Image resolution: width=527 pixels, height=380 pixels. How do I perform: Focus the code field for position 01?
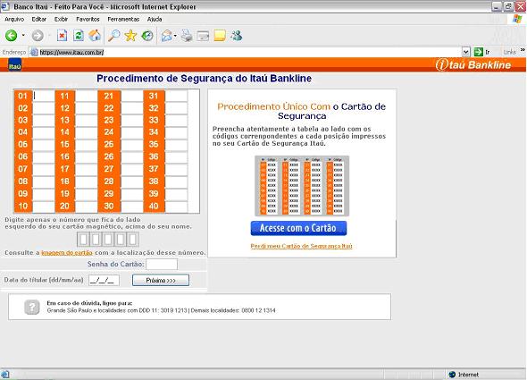tap(44, 96)
